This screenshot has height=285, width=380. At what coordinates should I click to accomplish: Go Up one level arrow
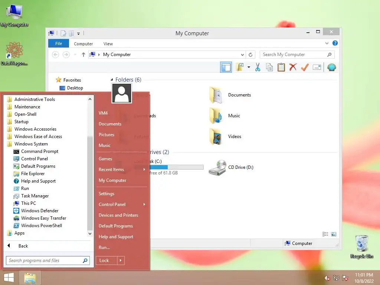[x=83, y=55]
